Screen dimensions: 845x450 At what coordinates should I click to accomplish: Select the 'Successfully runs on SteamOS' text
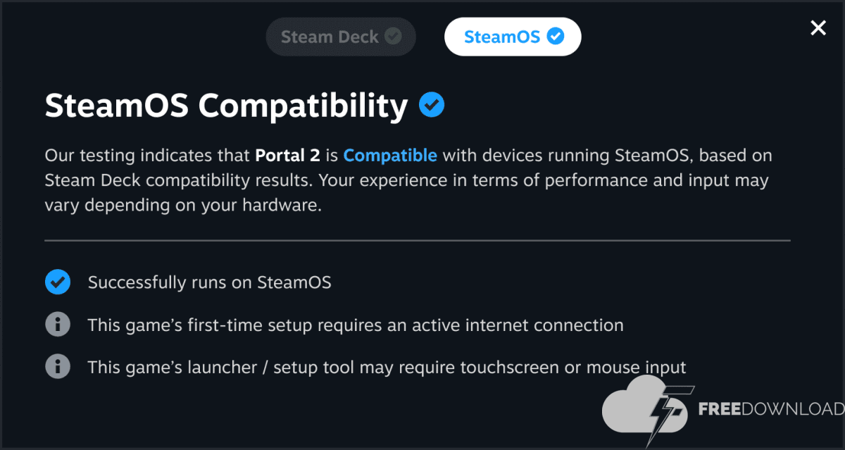(x=209, y=282)
